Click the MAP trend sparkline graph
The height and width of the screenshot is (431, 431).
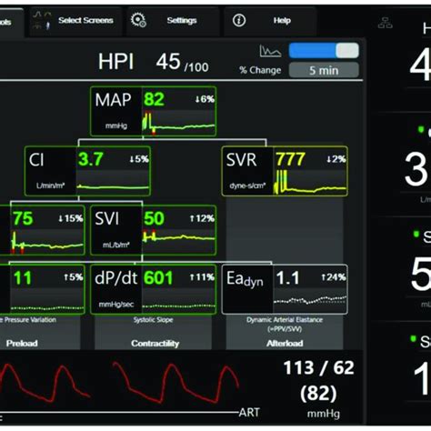coord(179,123)
